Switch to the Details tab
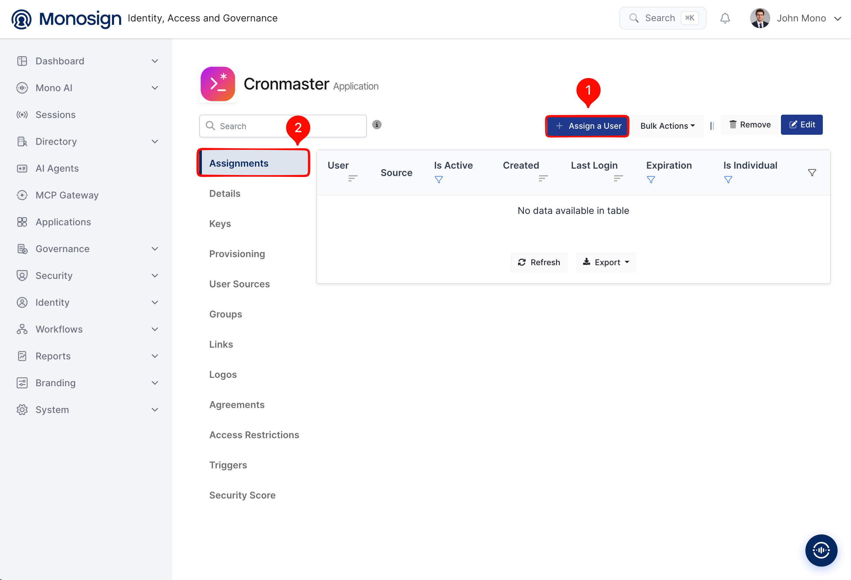Image resolution: width=851 pixels, height=580 pixels. (x=224, y=193)
